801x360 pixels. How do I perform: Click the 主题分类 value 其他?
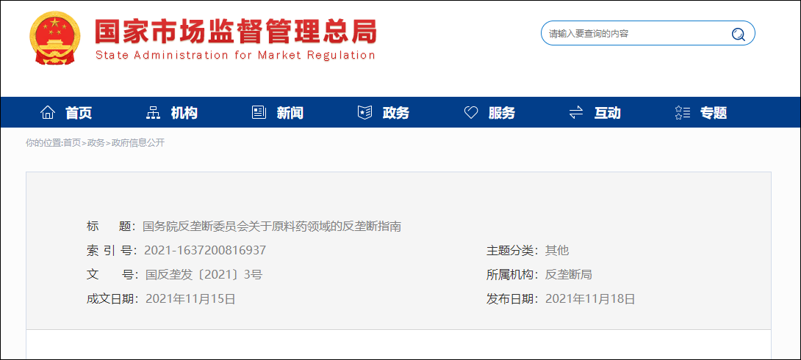click(557, 250)
